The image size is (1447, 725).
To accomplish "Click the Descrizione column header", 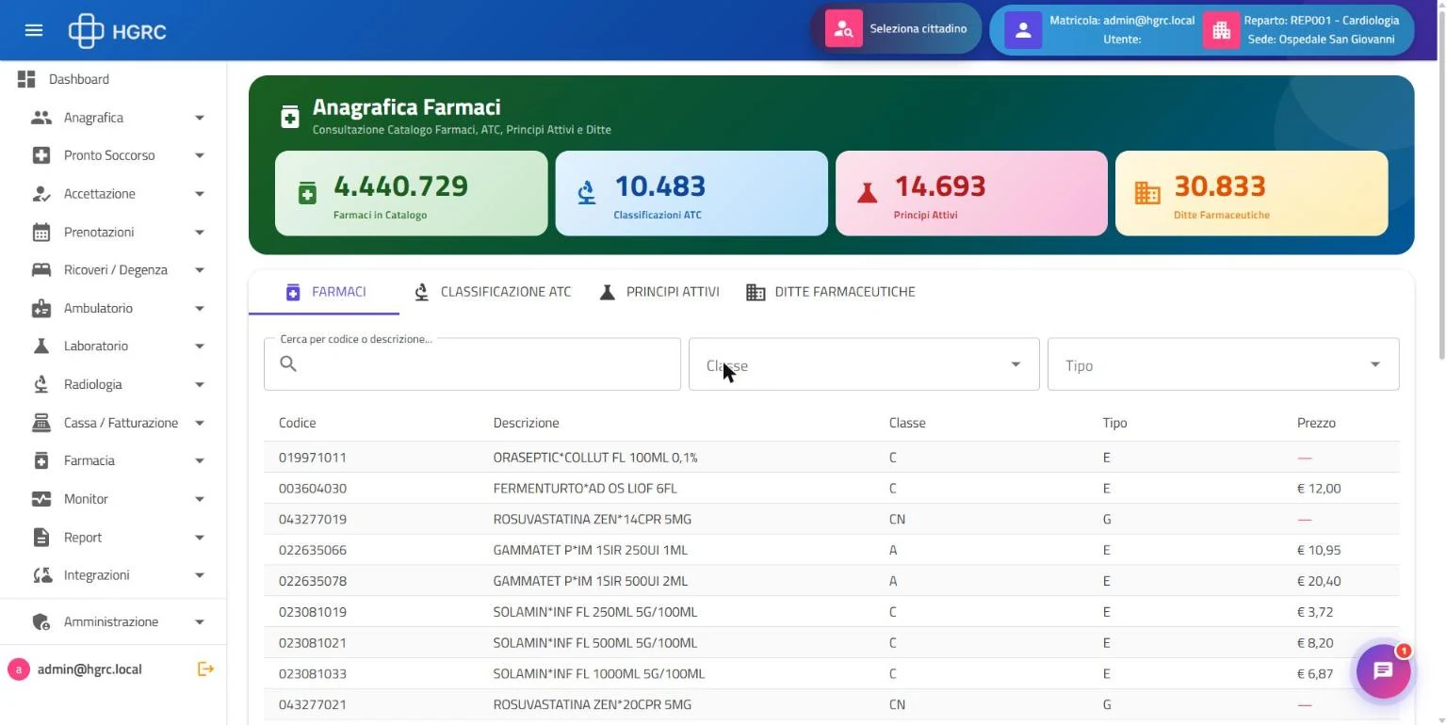I will point(526,423).
